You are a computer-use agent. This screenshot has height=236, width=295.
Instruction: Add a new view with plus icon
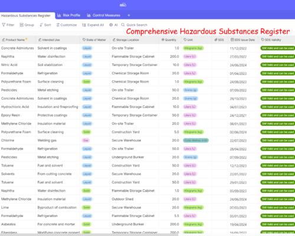129,15
